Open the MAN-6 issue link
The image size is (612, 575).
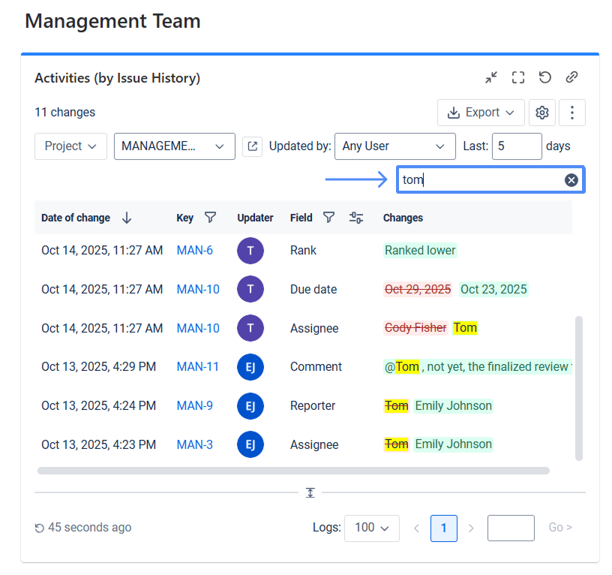195,251
